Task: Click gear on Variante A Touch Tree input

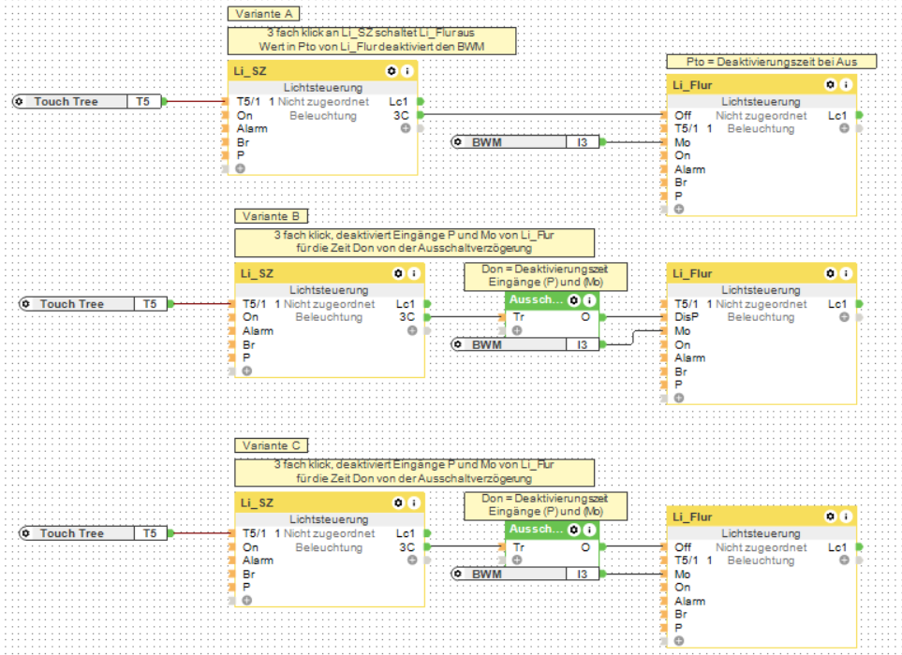Action: (19, 101)
